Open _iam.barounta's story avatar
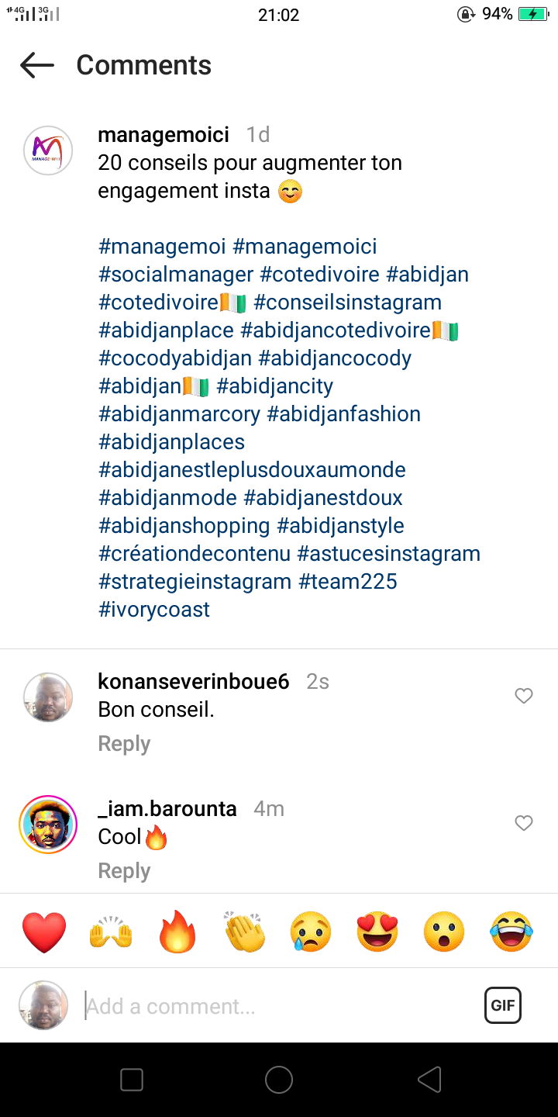558x1117 pixels. (x=48, y=824)
